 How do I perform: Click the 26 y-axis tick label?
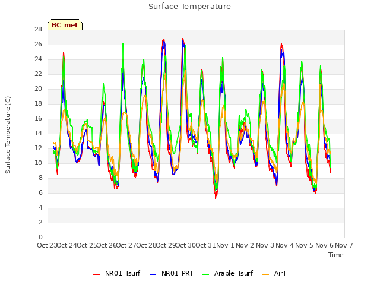click(39, 45)
